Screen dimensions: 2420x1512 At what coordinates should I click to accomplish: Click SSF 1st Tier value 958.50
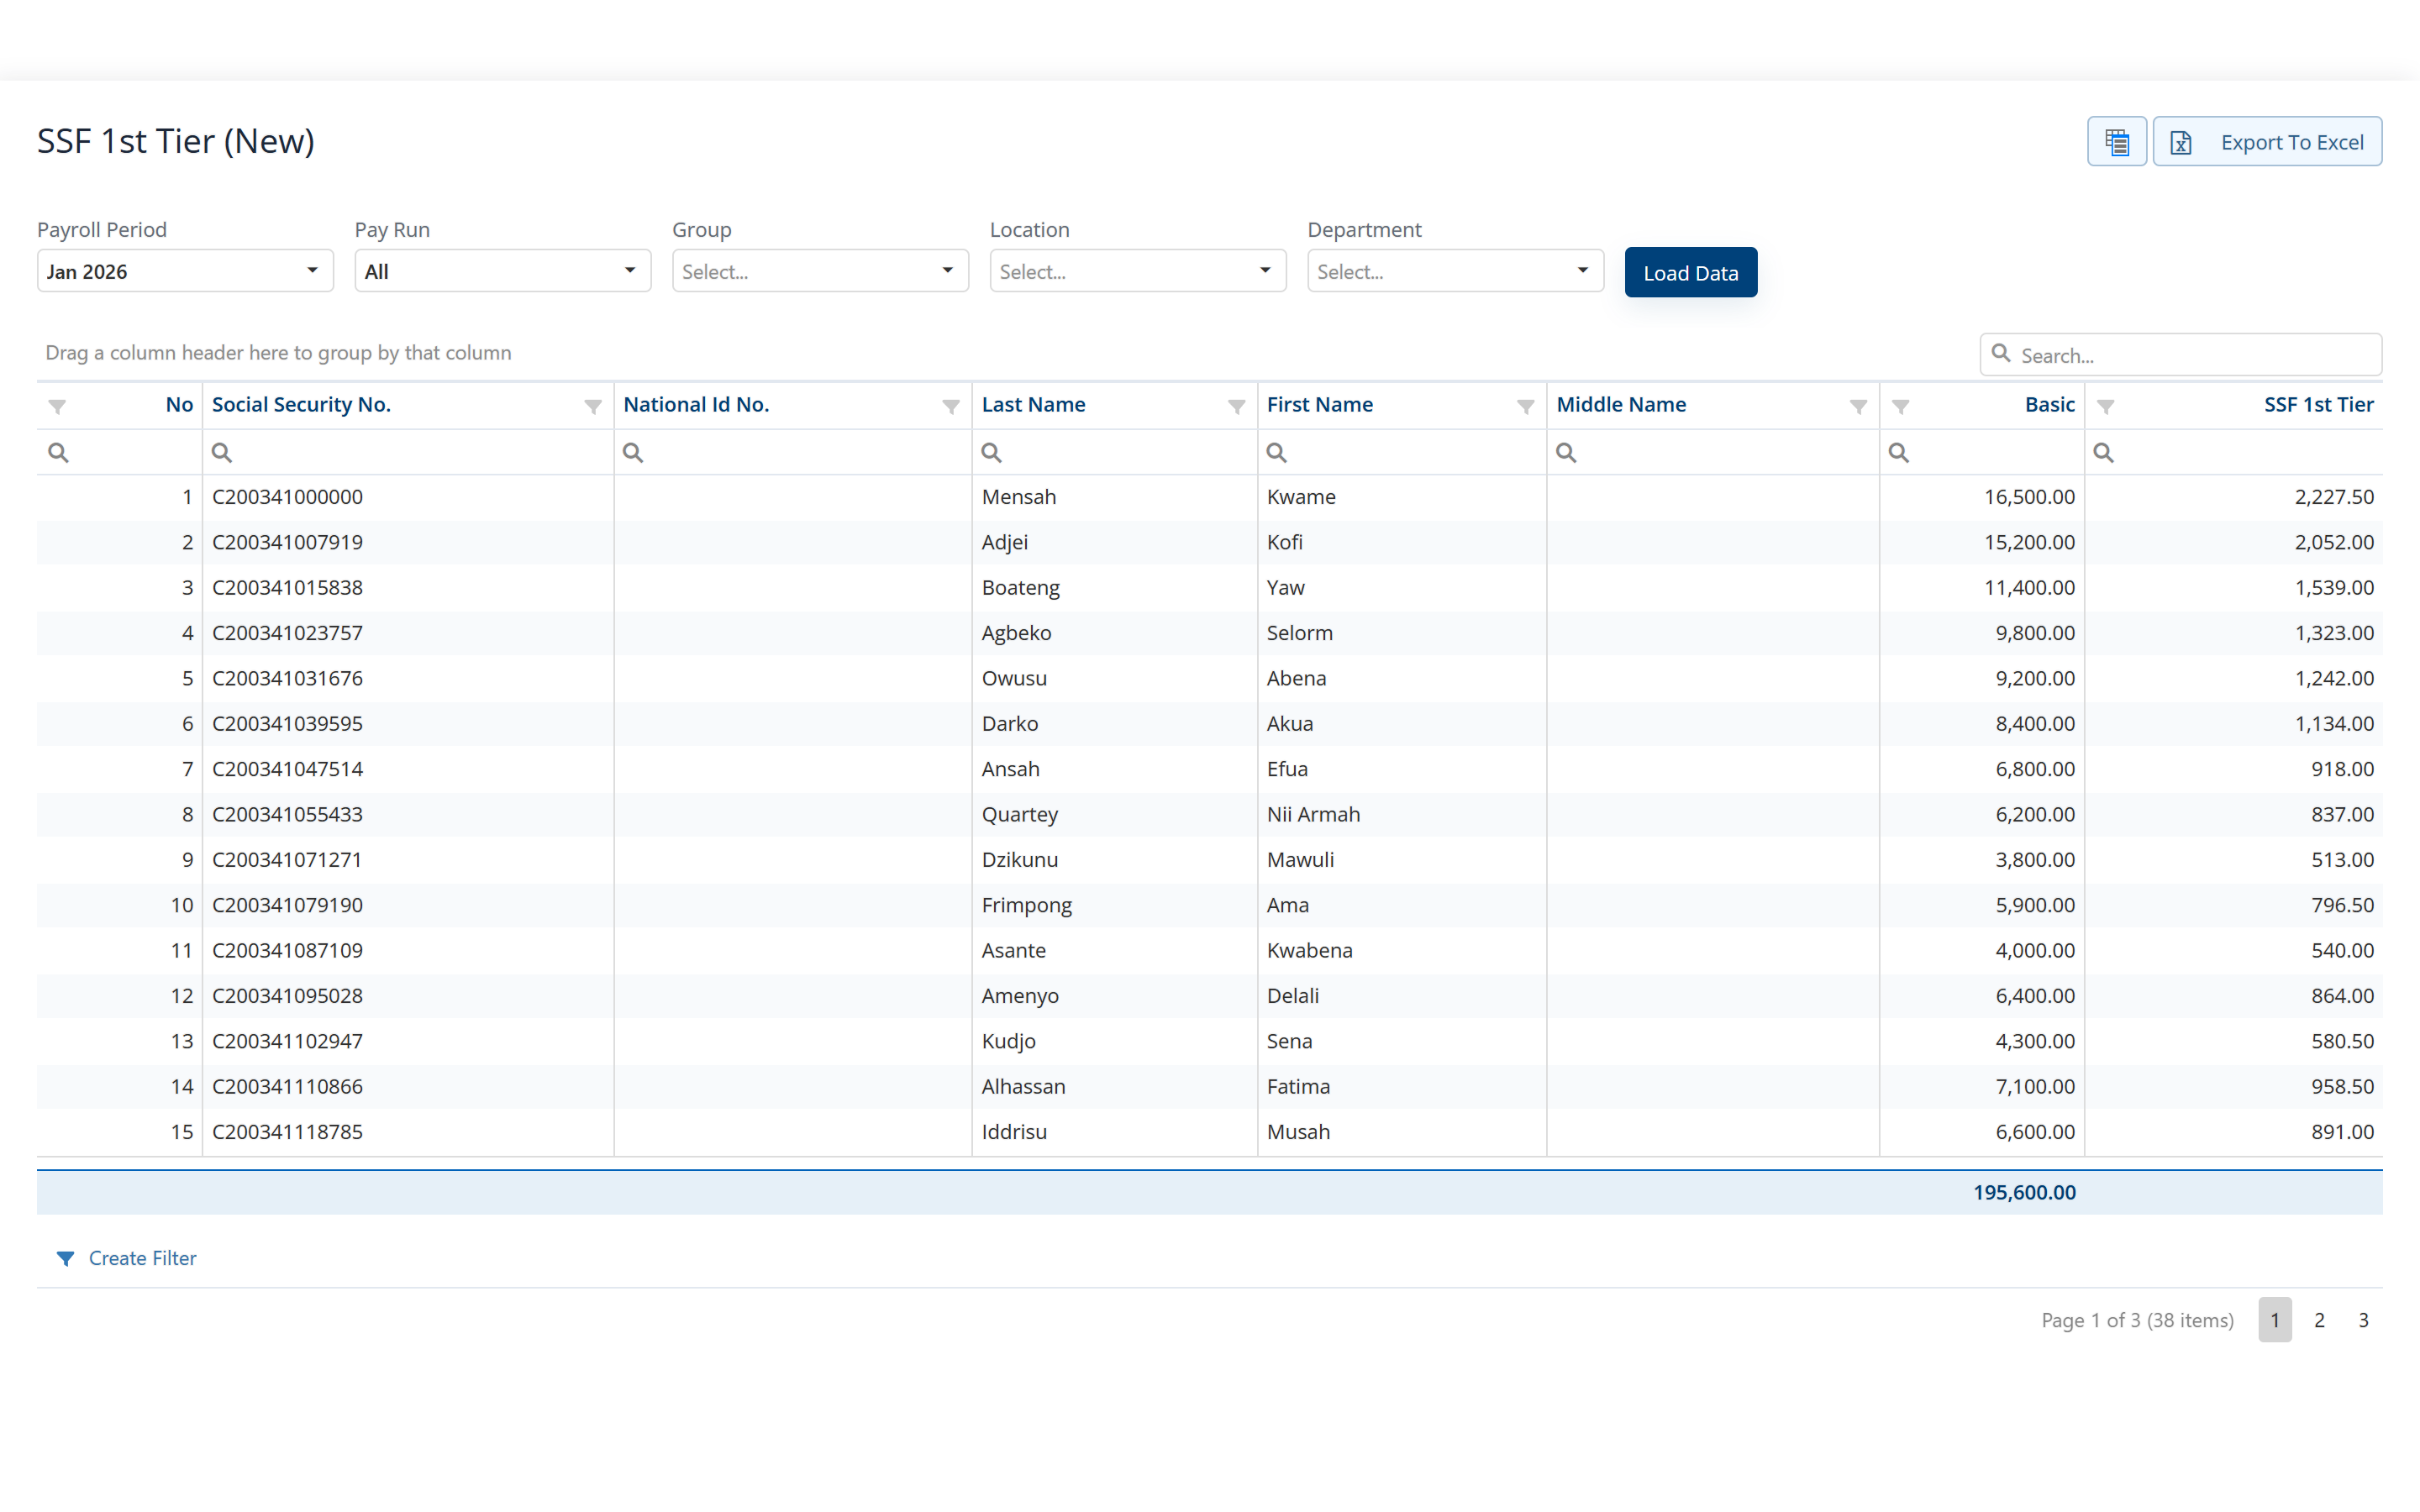click(2342, 1087)
